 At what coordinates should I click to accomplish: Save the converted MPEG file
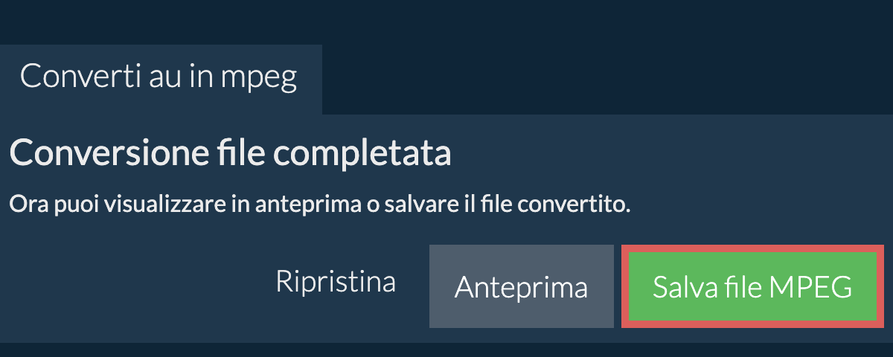752,287
